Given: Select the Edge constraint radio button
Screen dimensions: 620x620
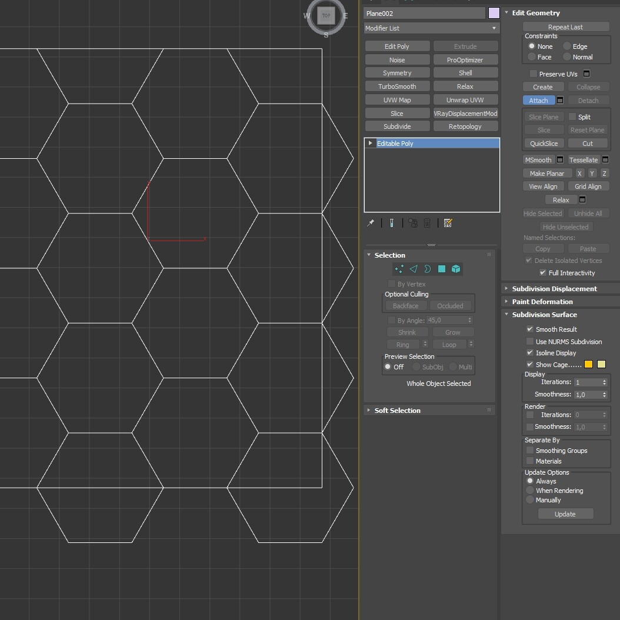Looking at the screenshot, I should coord(567,46).
